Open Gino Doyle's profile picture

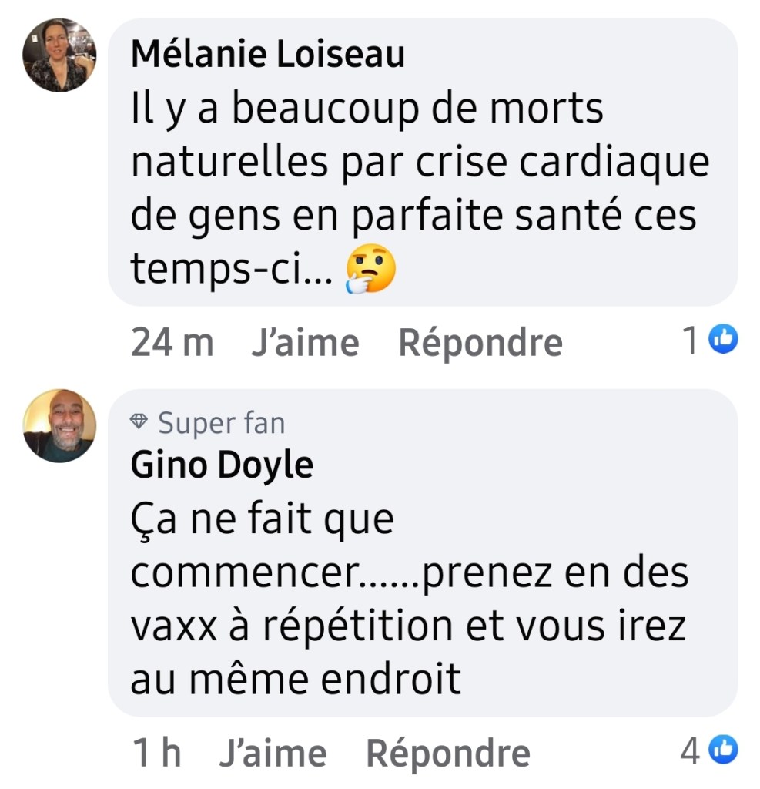(59, 425)
